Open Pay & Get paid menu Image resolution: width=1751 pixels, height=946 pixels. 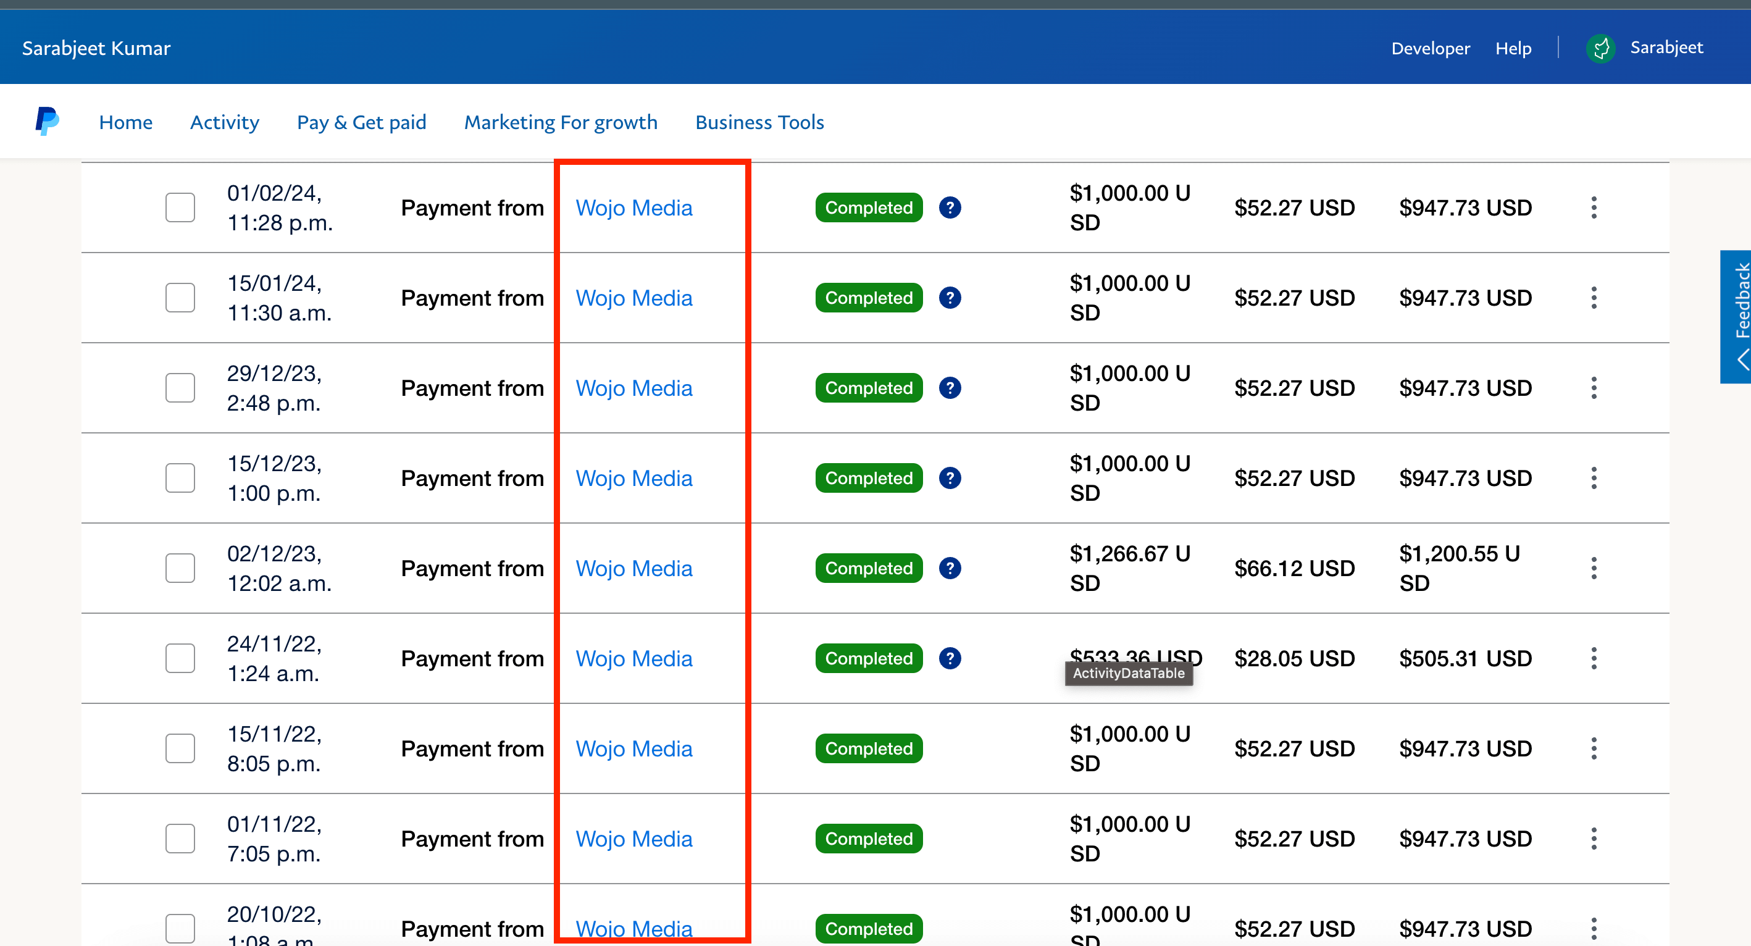click(361, 122)
